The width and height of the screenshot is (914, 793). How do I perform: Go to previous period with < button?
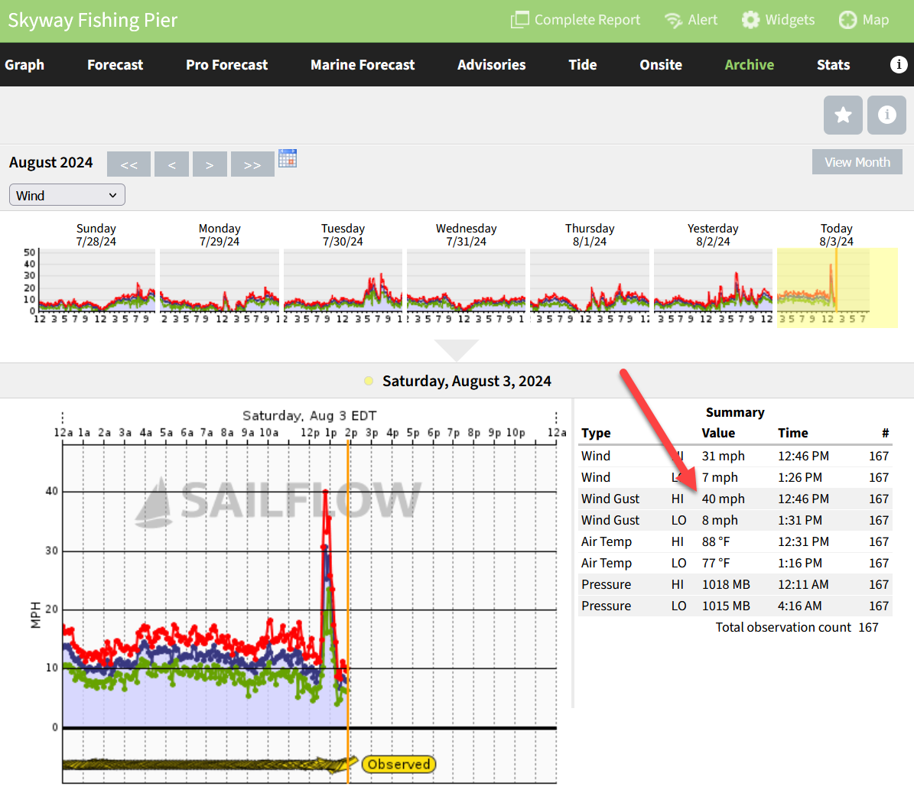(x=171, y=164)
